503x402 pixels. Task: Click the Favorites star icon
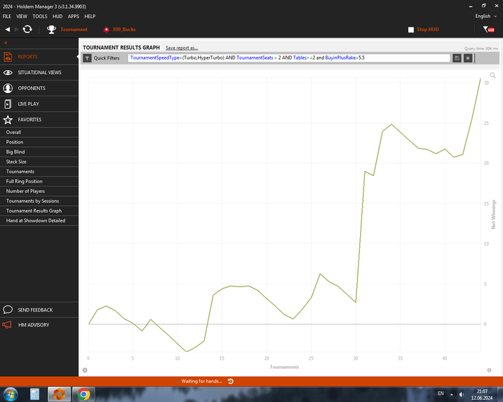[8, 120]
